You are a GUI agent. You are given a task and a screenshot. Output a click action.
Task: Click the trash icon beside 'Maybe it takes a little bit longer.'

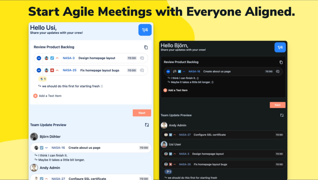tap(212, 82)
